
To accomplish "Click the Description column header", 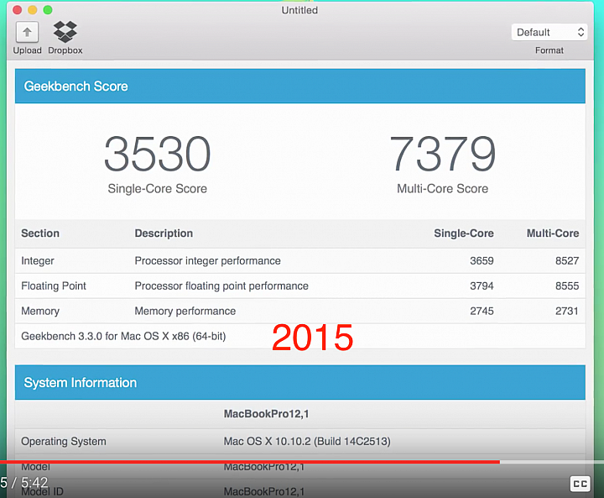I will 164,233.
